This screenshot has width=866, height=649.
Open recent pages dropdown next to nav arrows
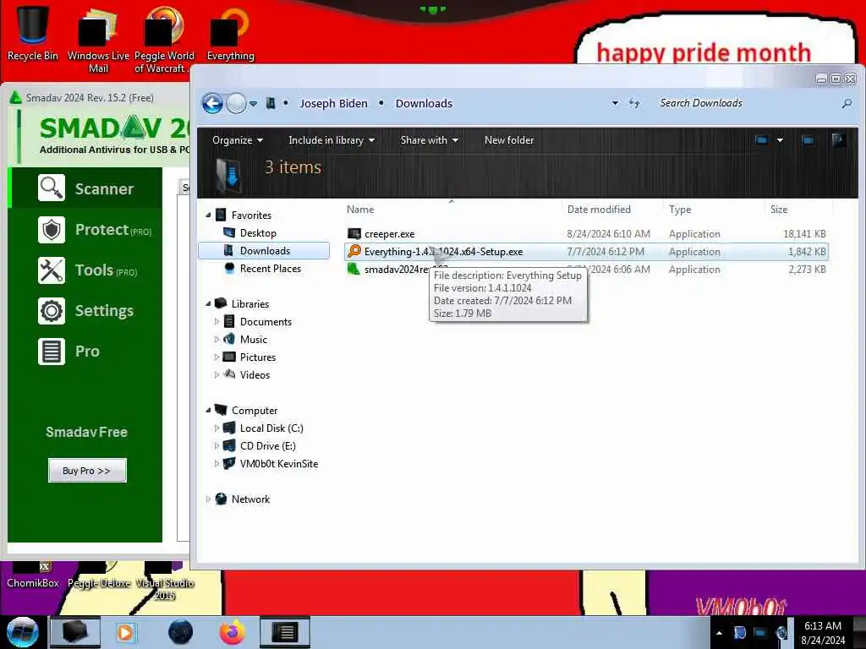[253, 103]
